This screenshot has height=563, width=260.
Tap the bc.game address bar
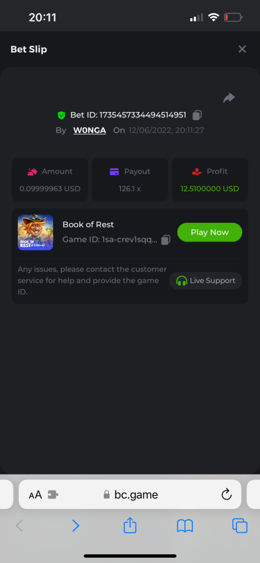click(x=130, y=495)
